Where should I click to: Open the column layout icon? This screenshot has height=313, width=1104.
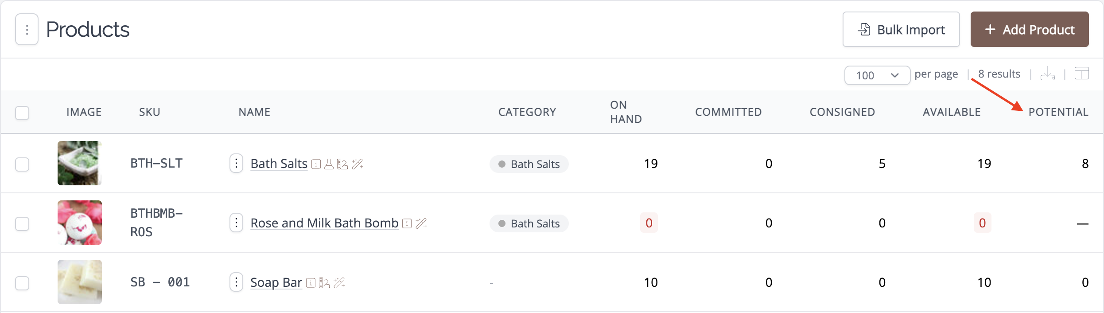point(1081,74)
